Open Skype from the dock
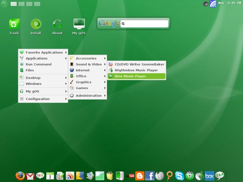The height and width of the screenshot is (182, 243). pos(180,176)
